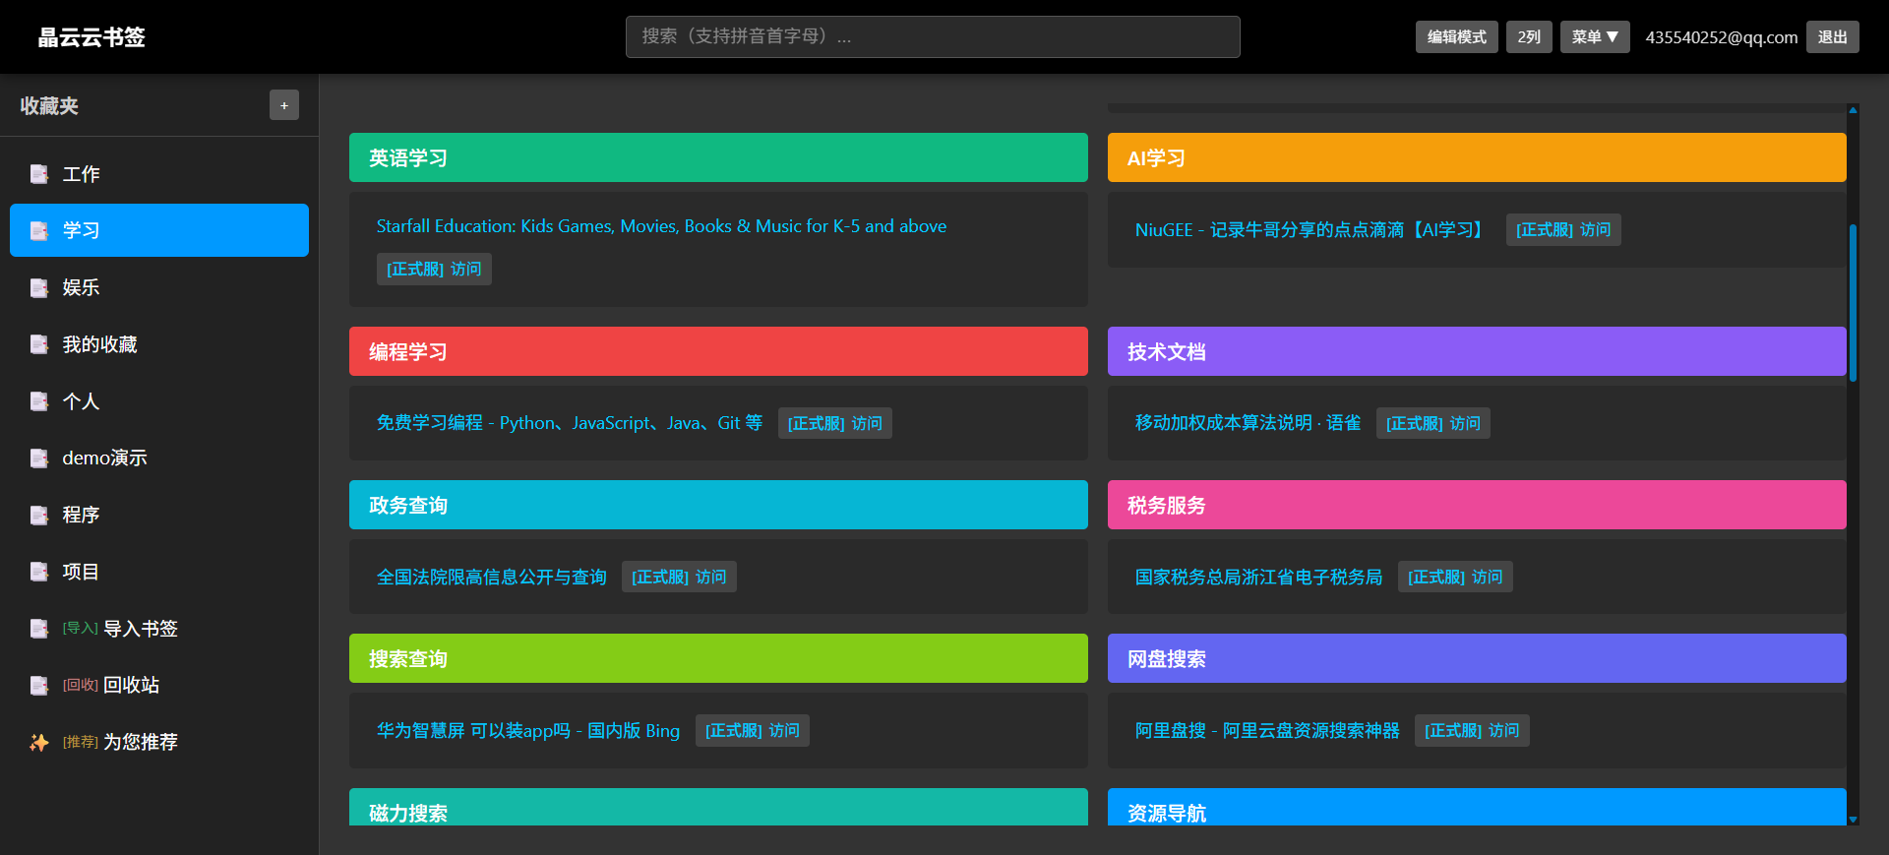This screenshot has width=1889, height=855.
Task: Select the 学习 folder
Action: (x=159, y=230)
